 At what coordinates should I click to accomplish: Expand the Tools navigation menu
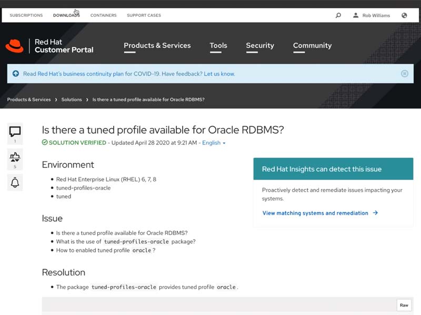click(x=218, y=46)
